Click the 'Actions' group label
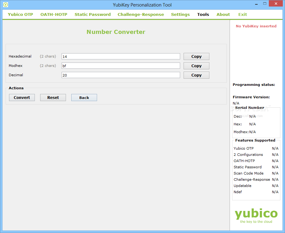This screenshot has width=285, height=233. (x=16, y=88)
